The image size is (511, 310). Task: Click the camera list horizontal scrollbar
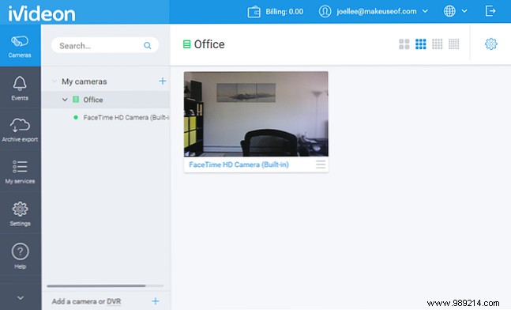click(x=96, y=285)
